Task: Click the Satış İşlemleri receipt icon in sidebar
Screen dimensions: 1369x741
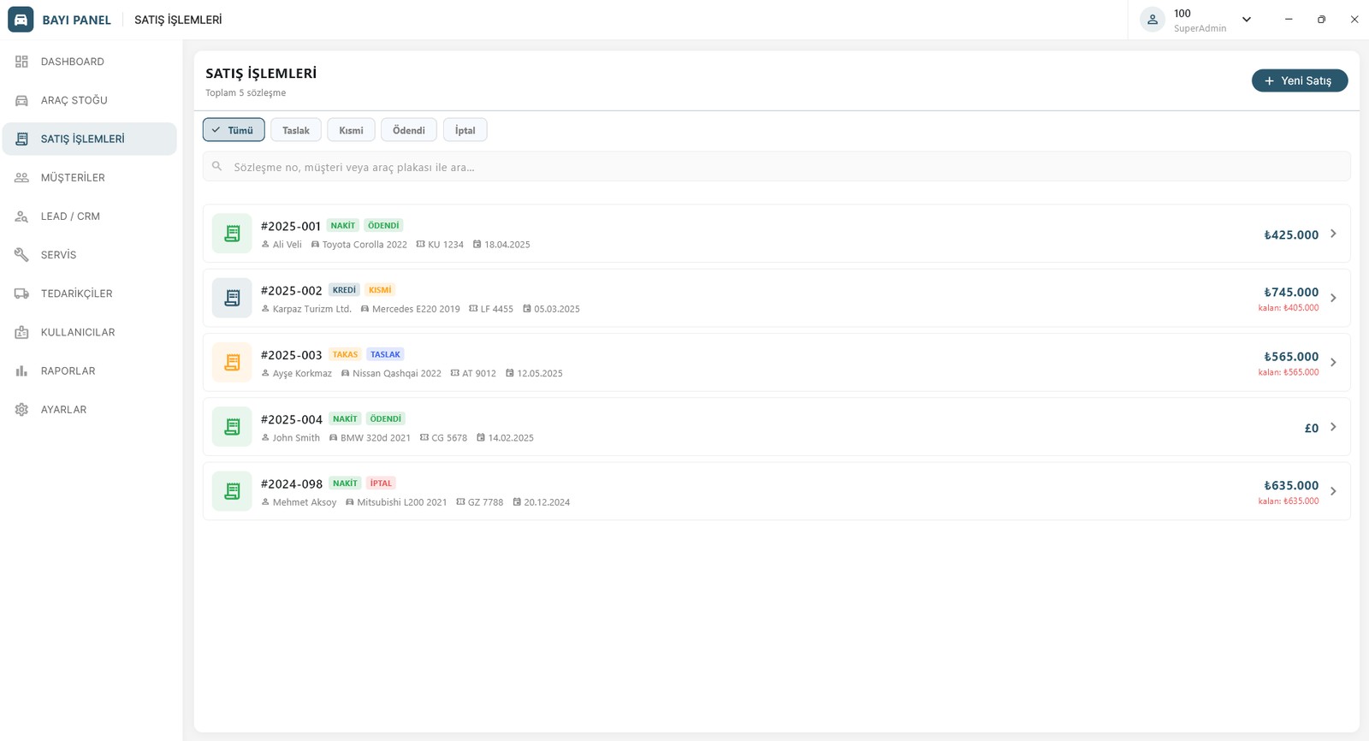Action: 21,139
